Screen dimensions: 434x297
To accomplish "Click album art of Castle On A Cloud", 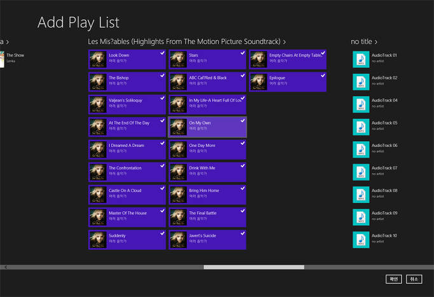I will (x=98, y=195).
